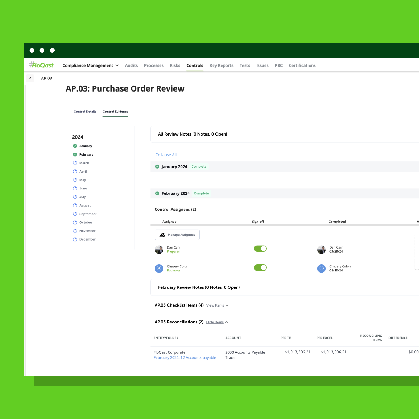Expand All Review Notes panel

(285, 134)
